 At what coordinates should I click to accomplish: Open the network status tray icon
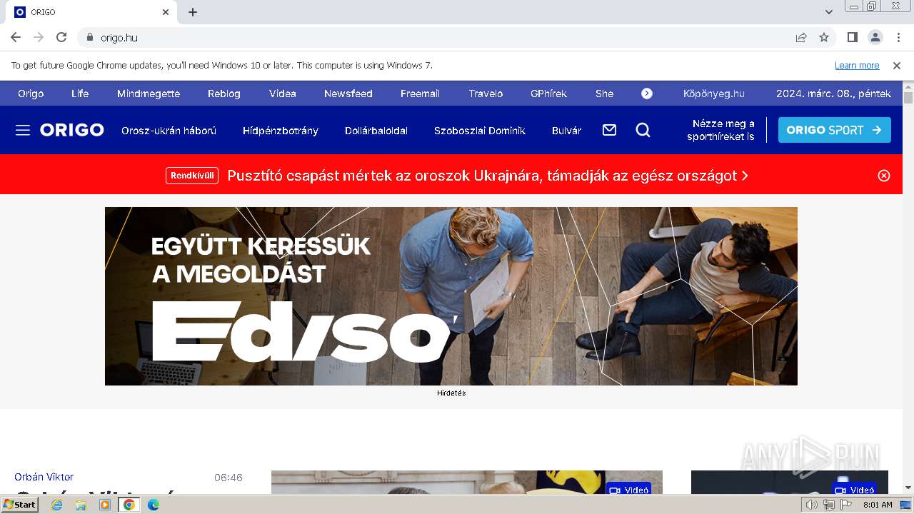coord(828,505)
